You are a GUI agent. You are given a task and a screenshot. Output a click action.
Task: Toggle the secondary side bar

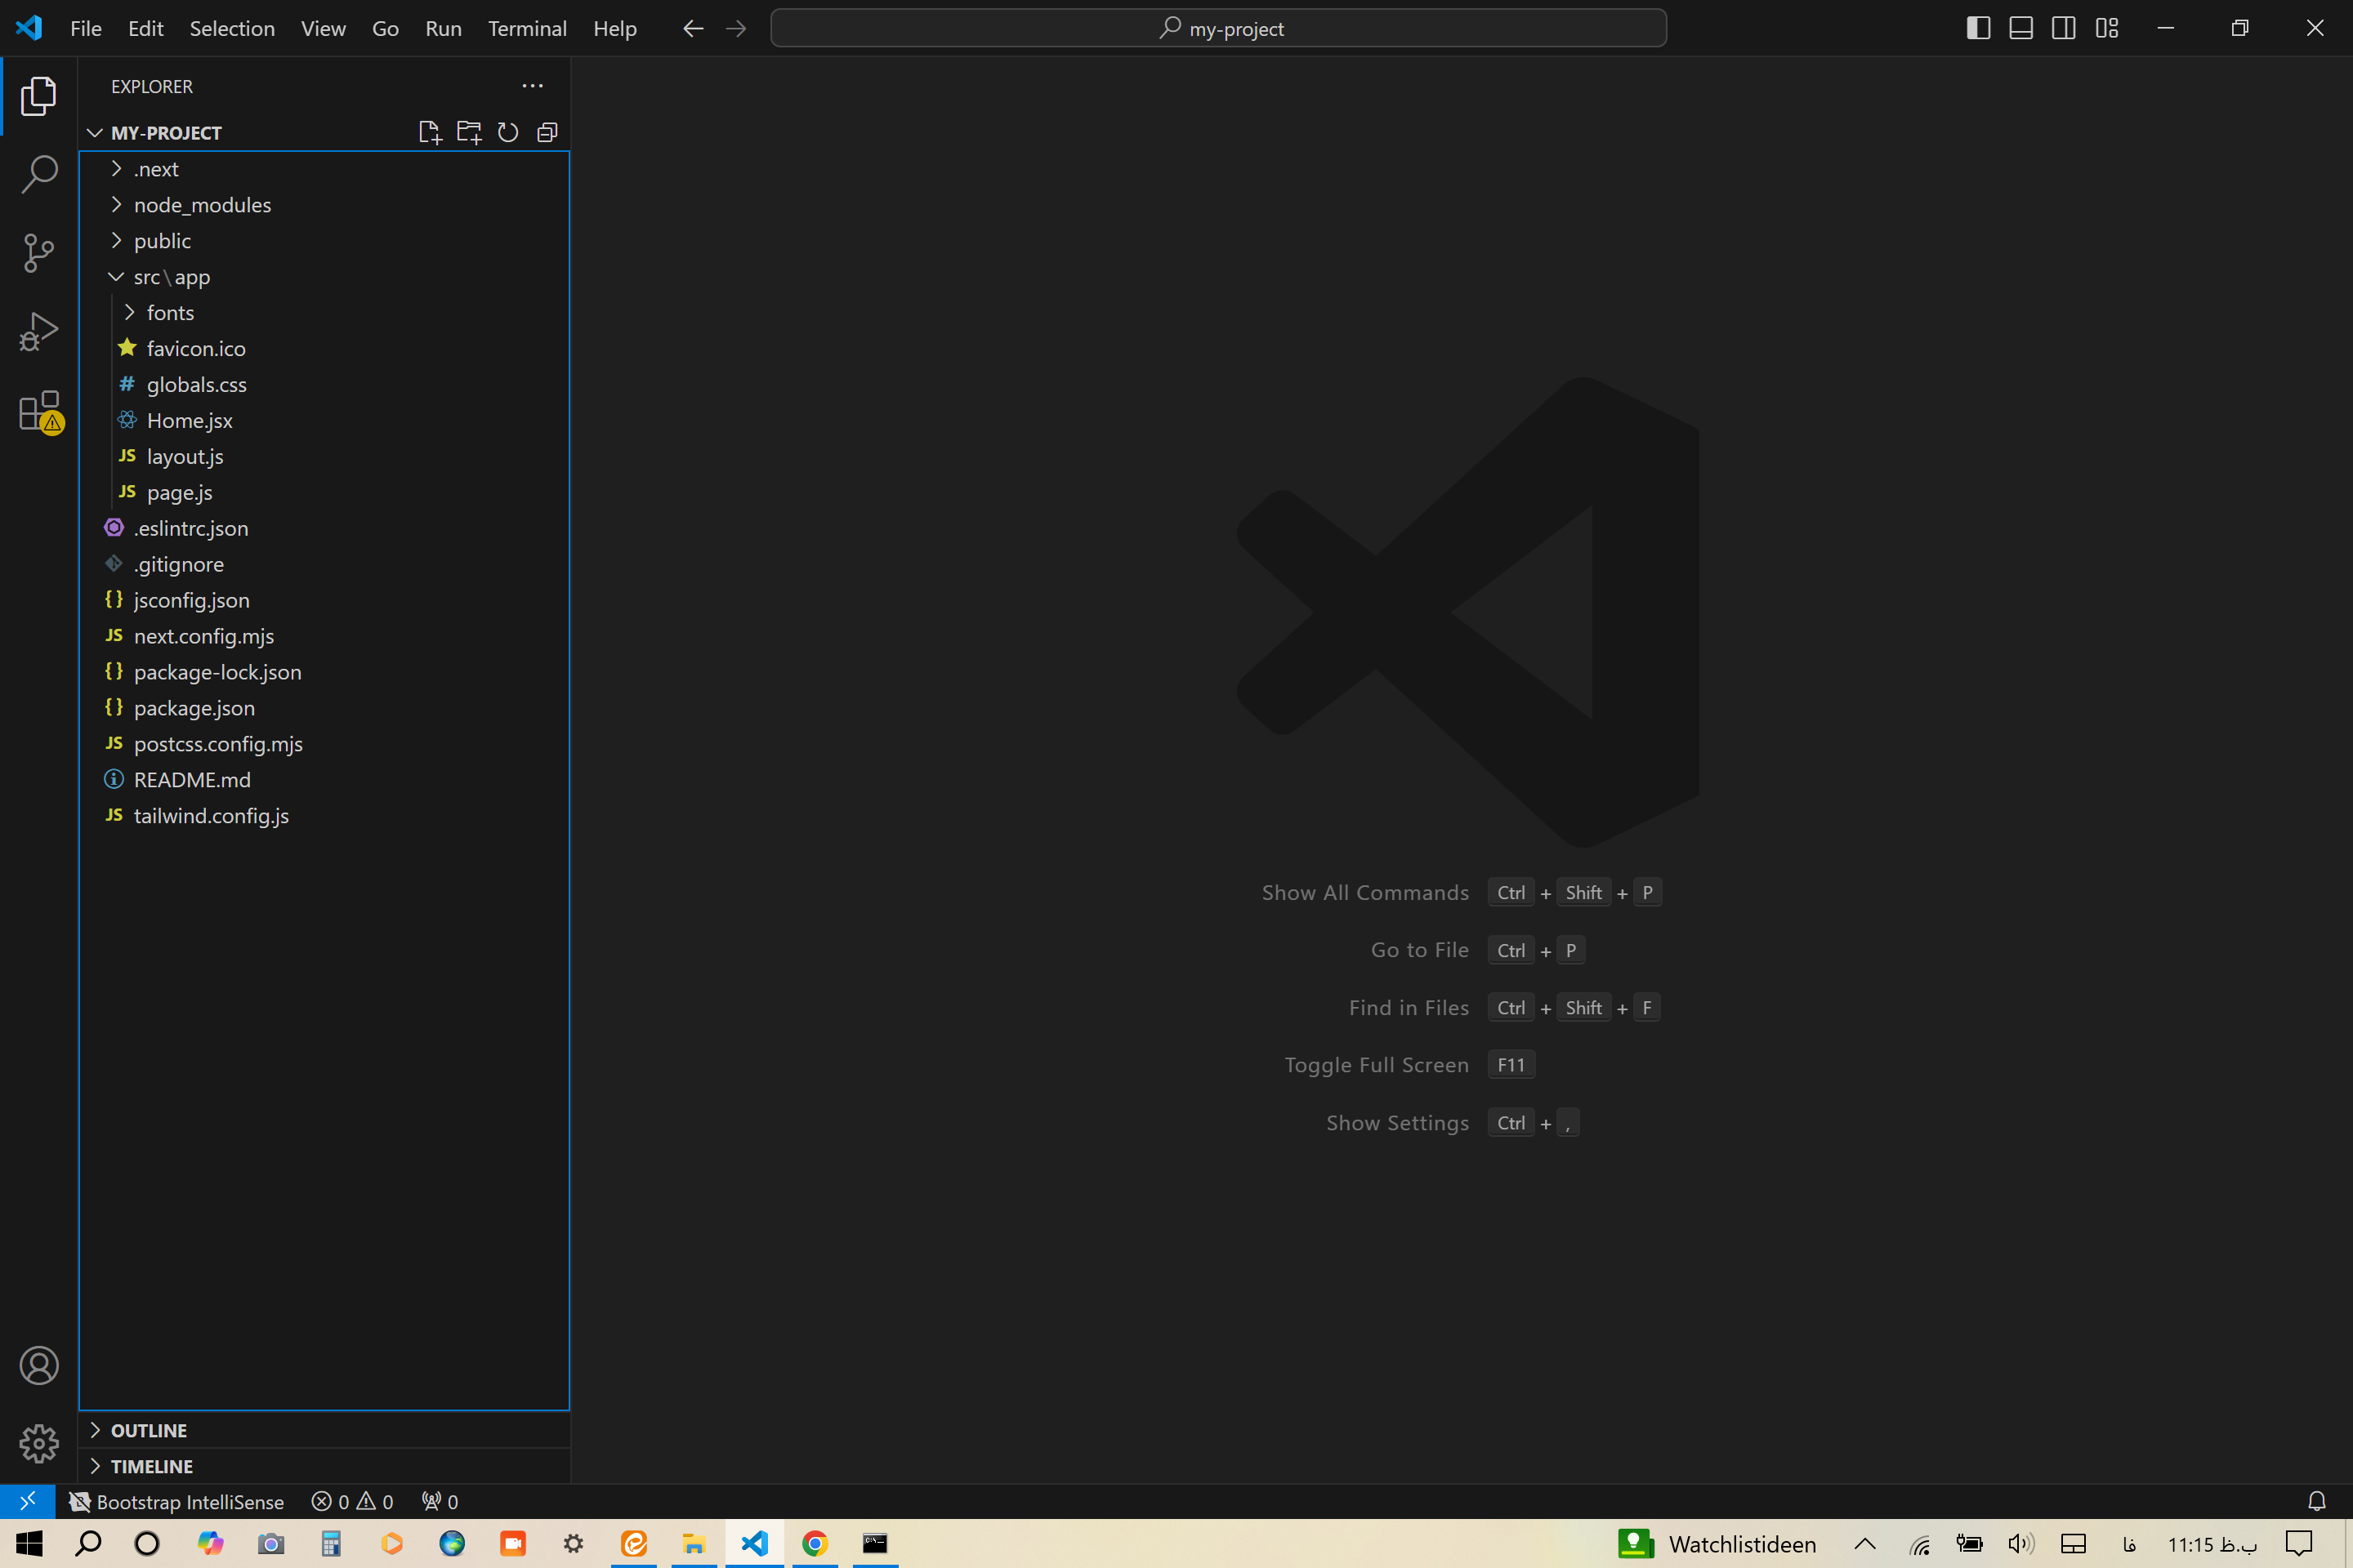[x=2064, y=28]
